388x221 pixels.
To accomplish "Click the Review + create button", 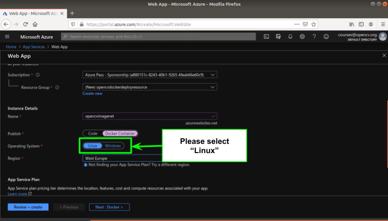I will (x=28, y=207).
